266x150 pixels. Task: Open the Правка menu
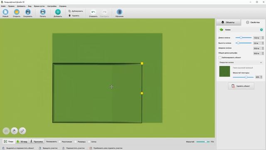pos(11,6)
